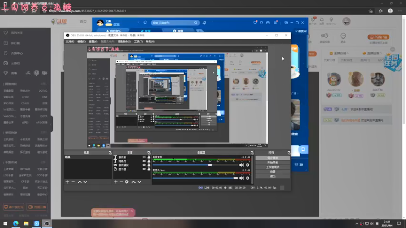
Task: Click microphone icon next to music player search
Action: (205, 23)
